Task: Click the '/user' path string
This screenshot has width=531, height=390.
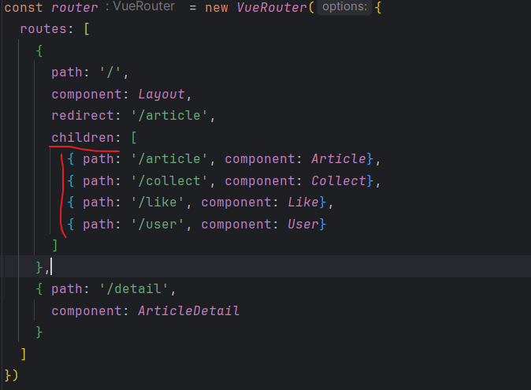Action: pos(158,224)
